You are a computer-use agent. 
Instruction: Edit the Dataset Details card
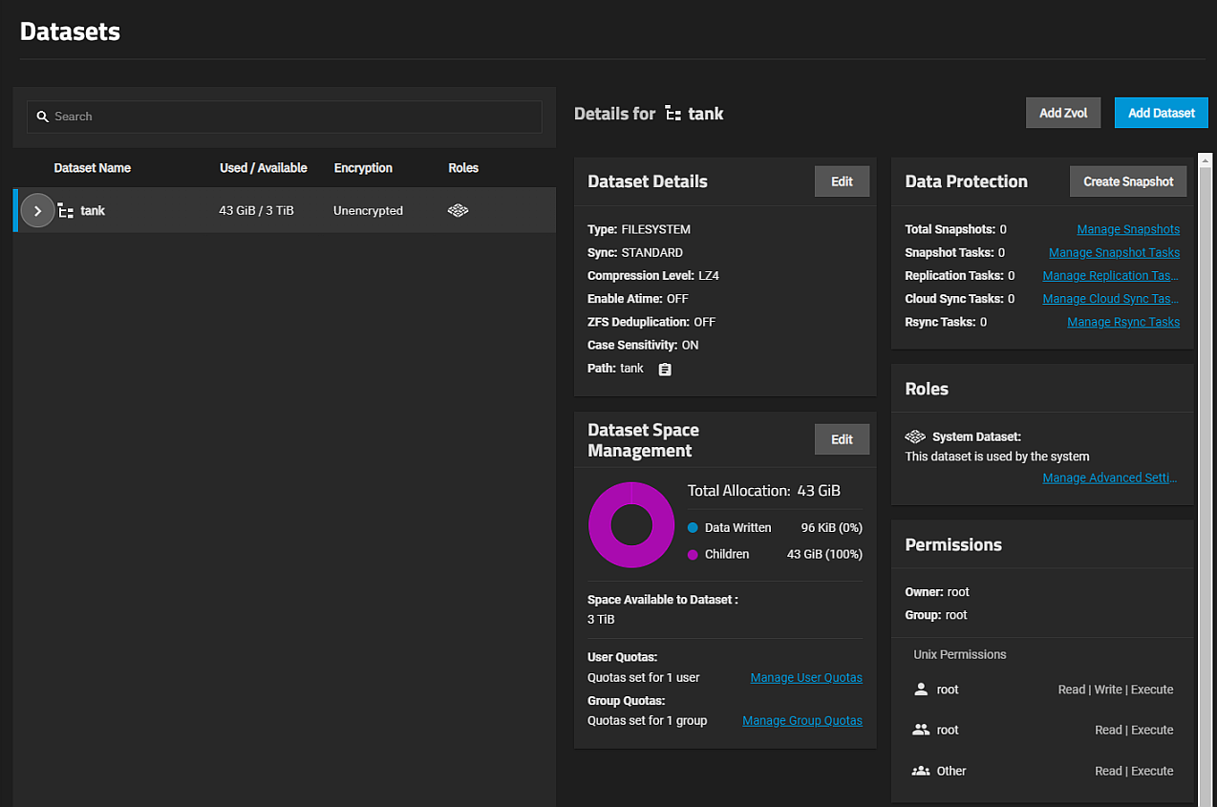tap(842, 181)
